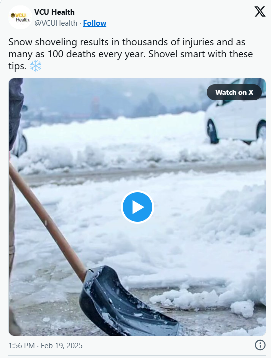The image size is (271, 358).
Task: Play the snow shoveling video
Action: click(137, 207)
